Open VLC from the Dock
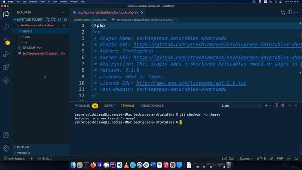 [126, 165]
